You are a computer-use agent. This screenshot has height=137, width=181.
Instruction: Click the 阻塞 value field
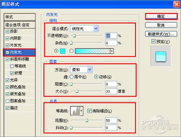point(111,84)
